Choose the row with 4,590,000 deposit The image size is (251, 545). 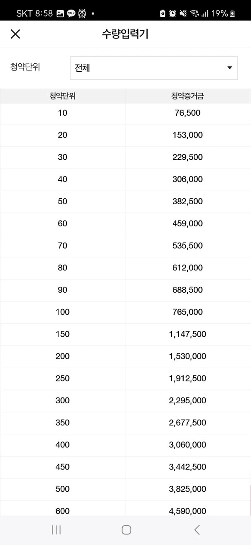click(x=125, y=509)
